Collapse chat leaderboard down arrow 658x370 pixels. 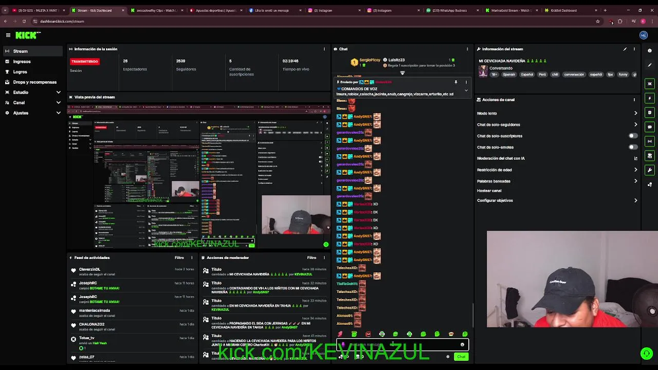pos(403,73)
